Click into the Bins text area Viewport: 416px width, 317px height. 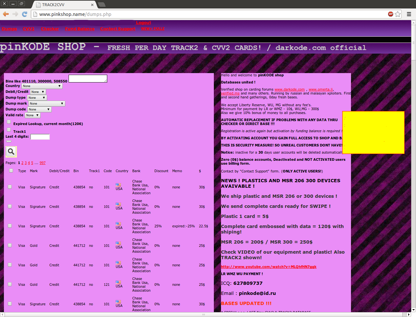tap(88, 79)
